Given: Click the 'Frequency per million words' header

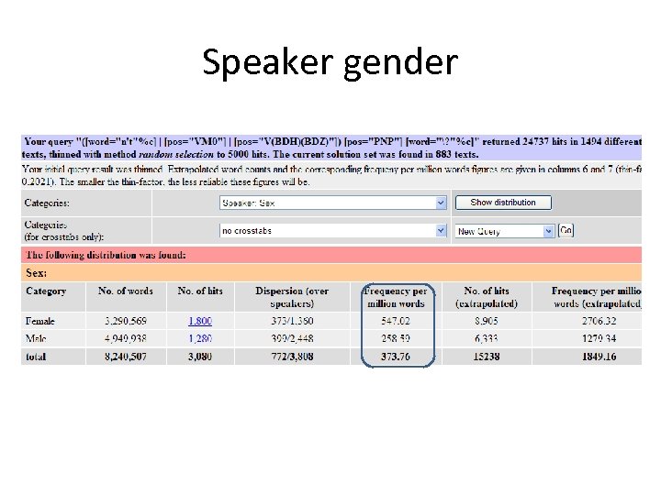Looking at the screenshot, I should point(396,297).
